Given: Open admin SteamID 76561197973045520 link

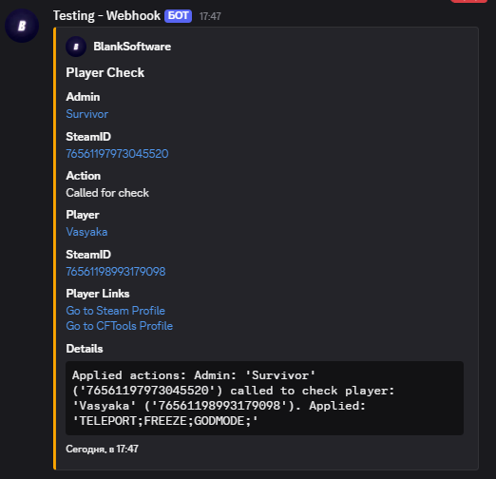Looking at the screenshot, I should click(x=117, y=154).
